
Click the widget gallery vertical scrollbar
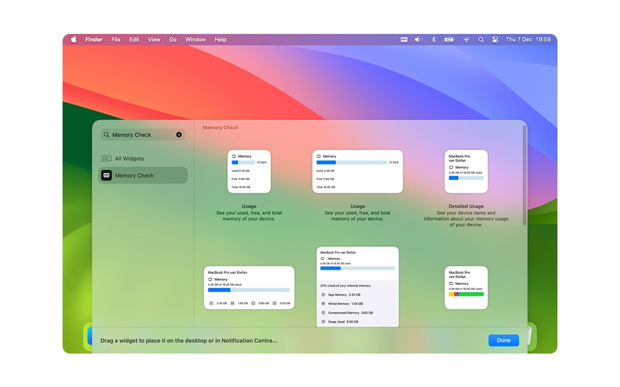(x=524, y=176)
